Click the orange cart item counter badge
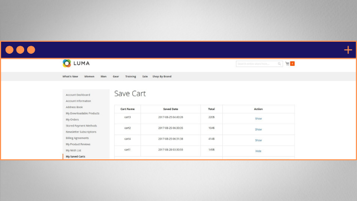 click(x=292, y=64)
